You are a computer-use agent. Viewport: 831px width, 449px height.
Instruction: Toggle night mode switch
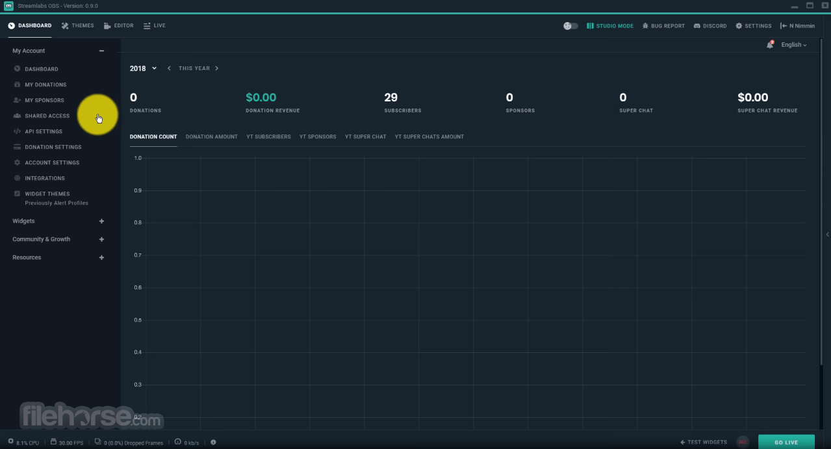570,26
